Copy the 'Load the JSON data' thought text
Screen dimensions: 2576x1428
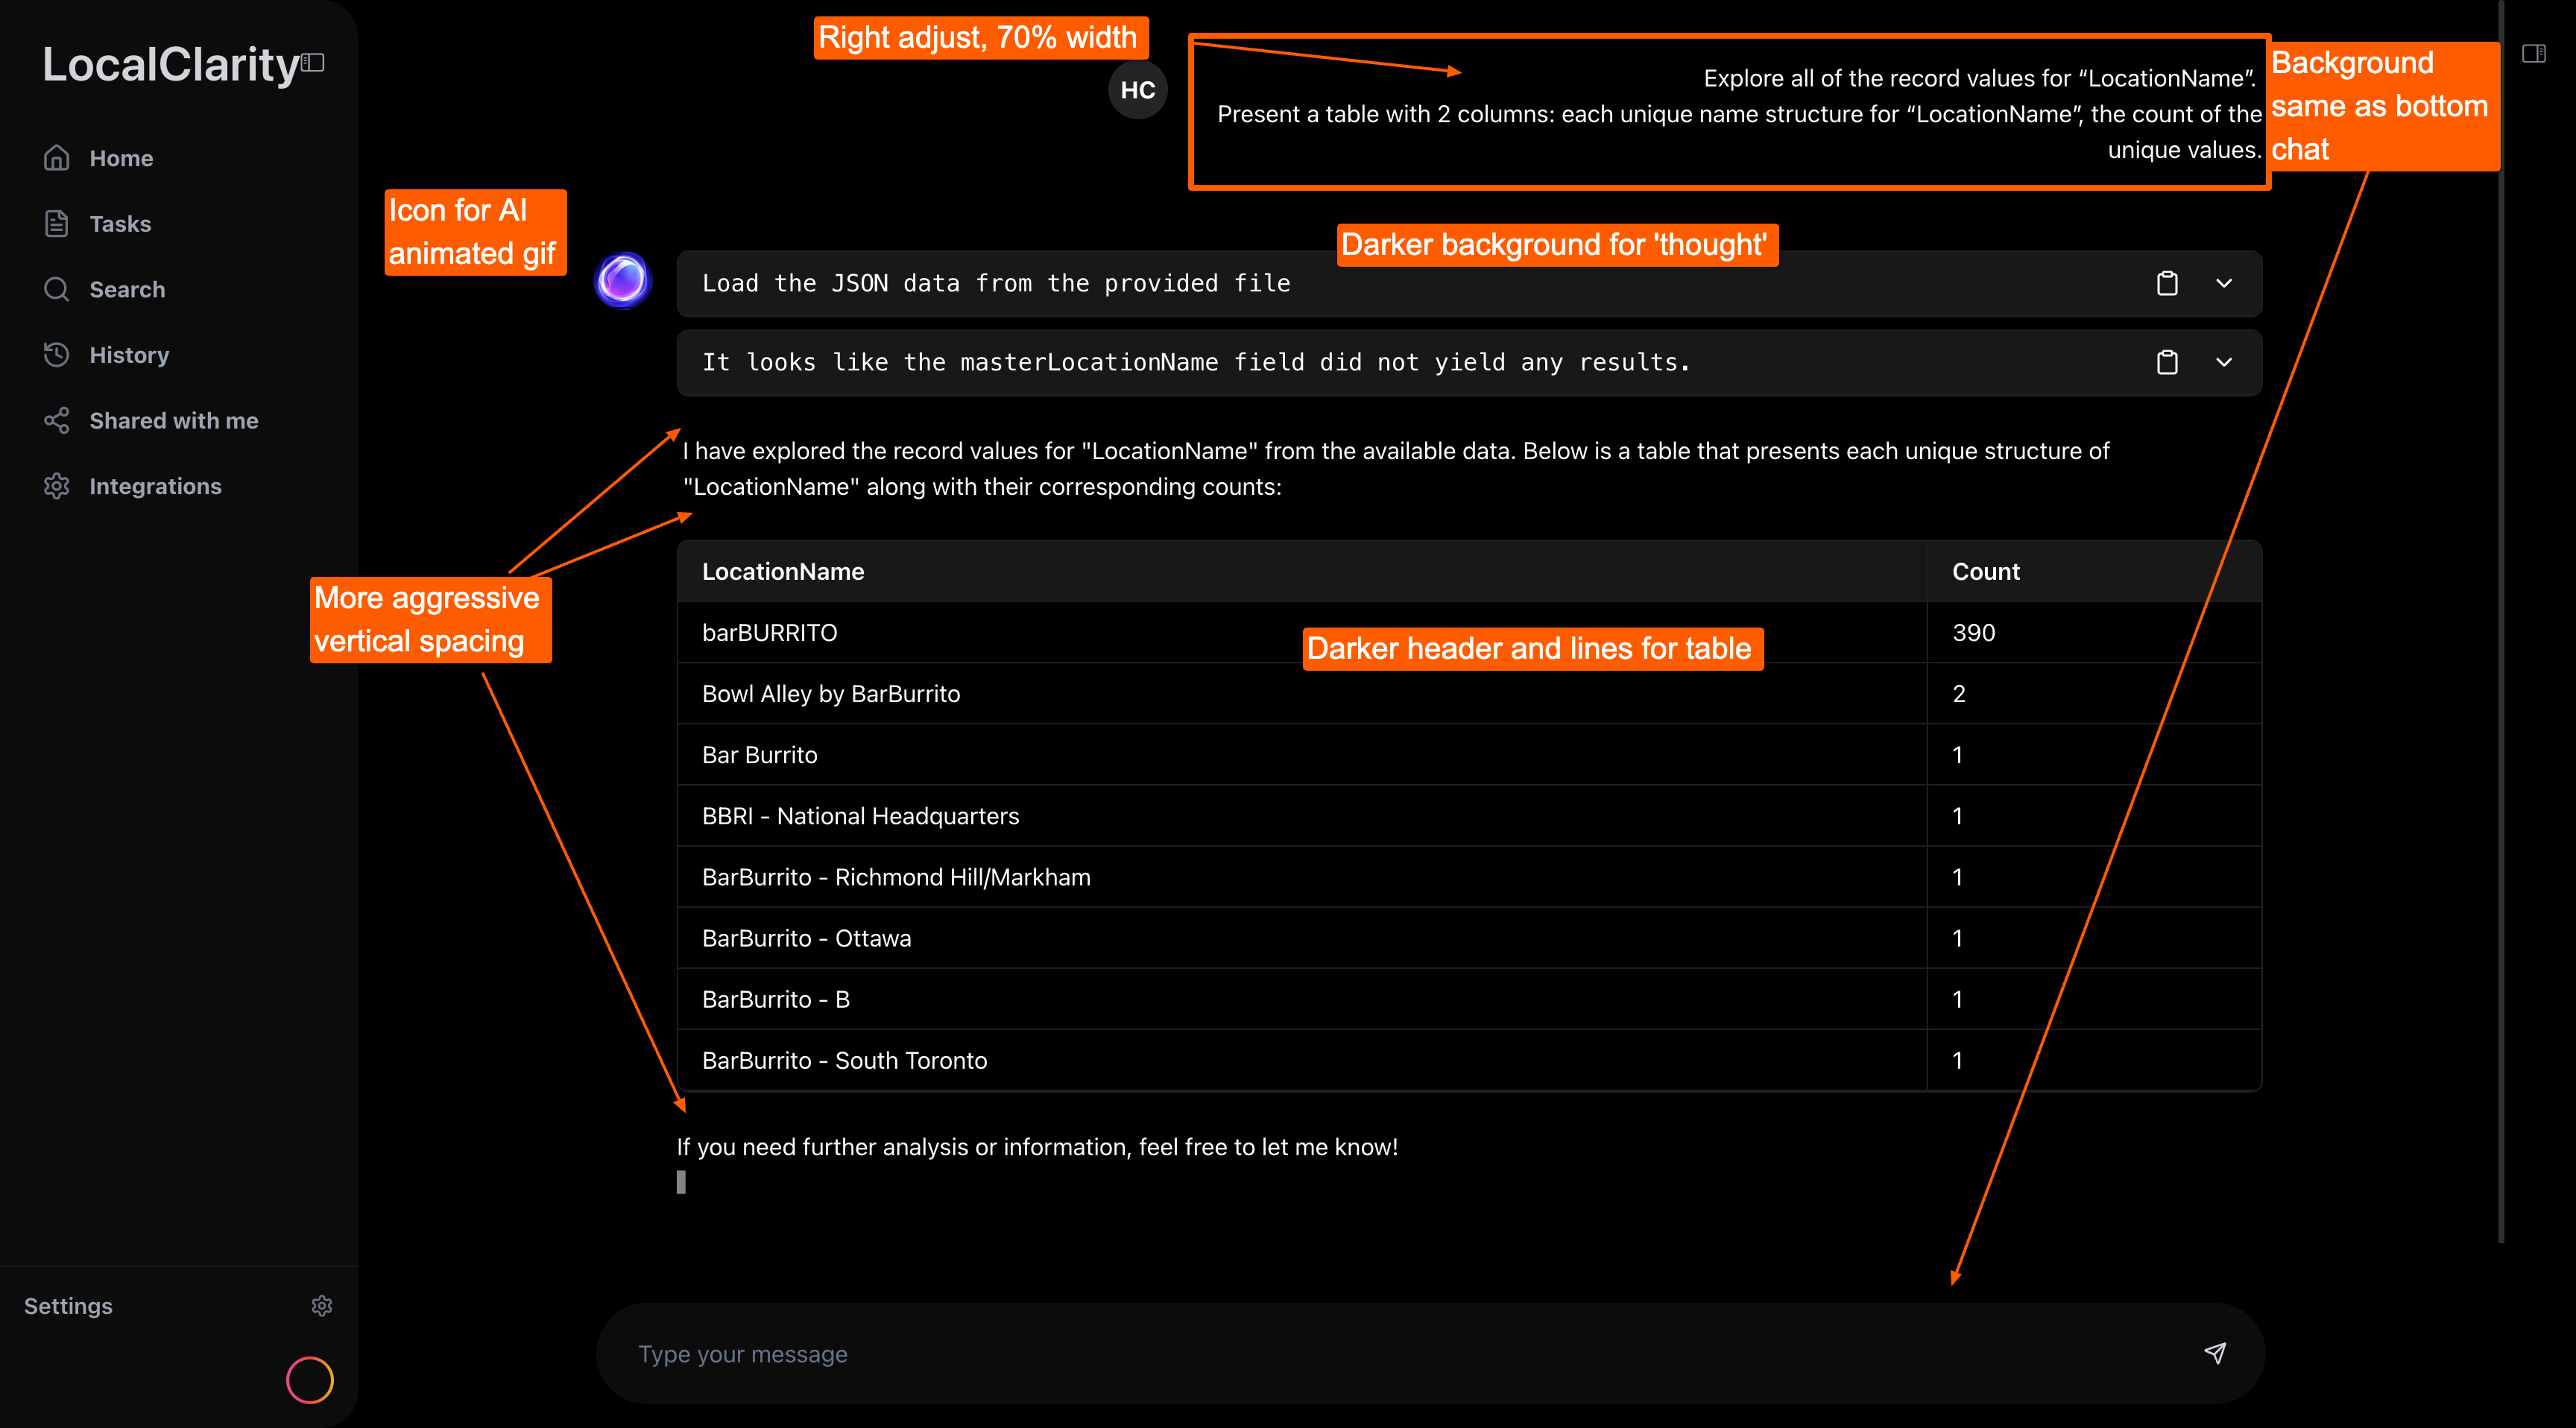2167,283
